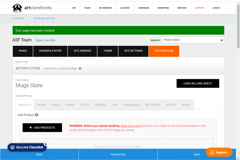
Task: Open the Handbook menu
Action: tap(143, 8)
